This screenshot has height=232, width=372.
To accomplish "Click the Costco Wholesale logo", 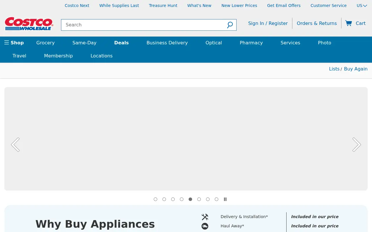I will [29, 24].
